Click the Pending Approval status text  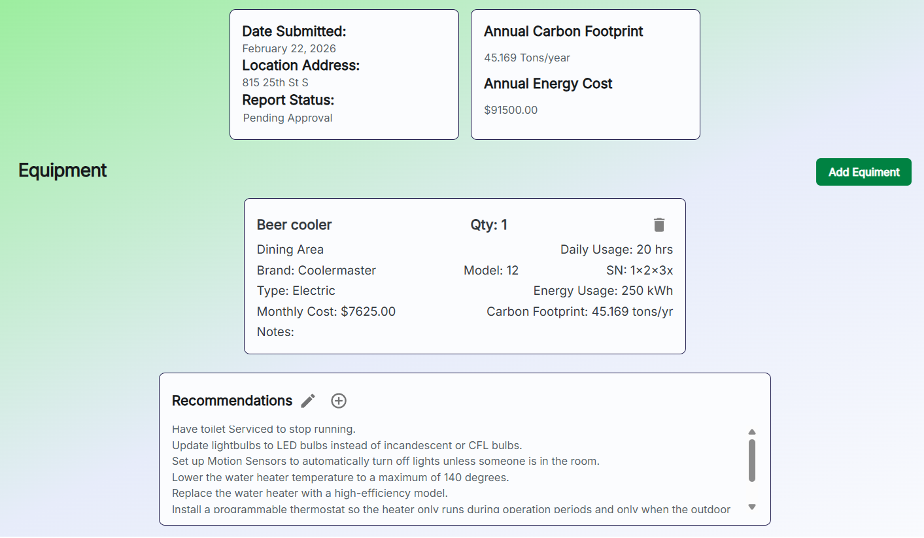(x=288, y=118)
